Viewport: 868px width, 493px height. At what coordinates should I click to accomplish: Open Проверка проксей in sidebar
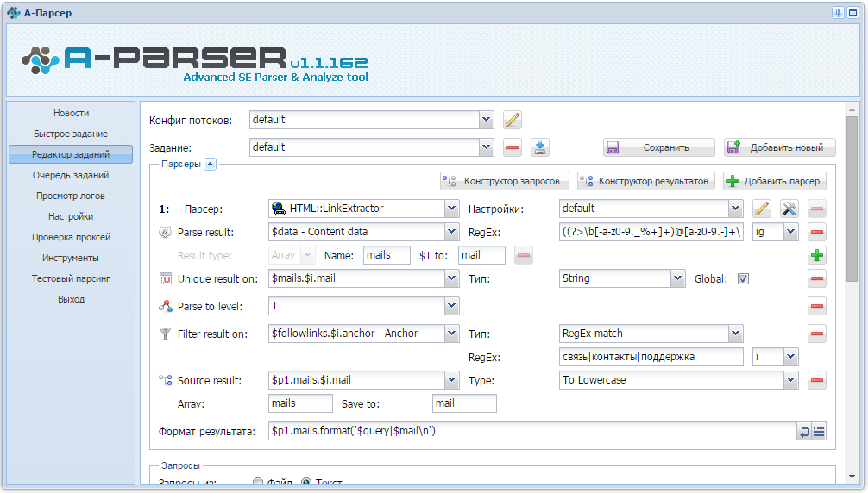tap(71, 237)
